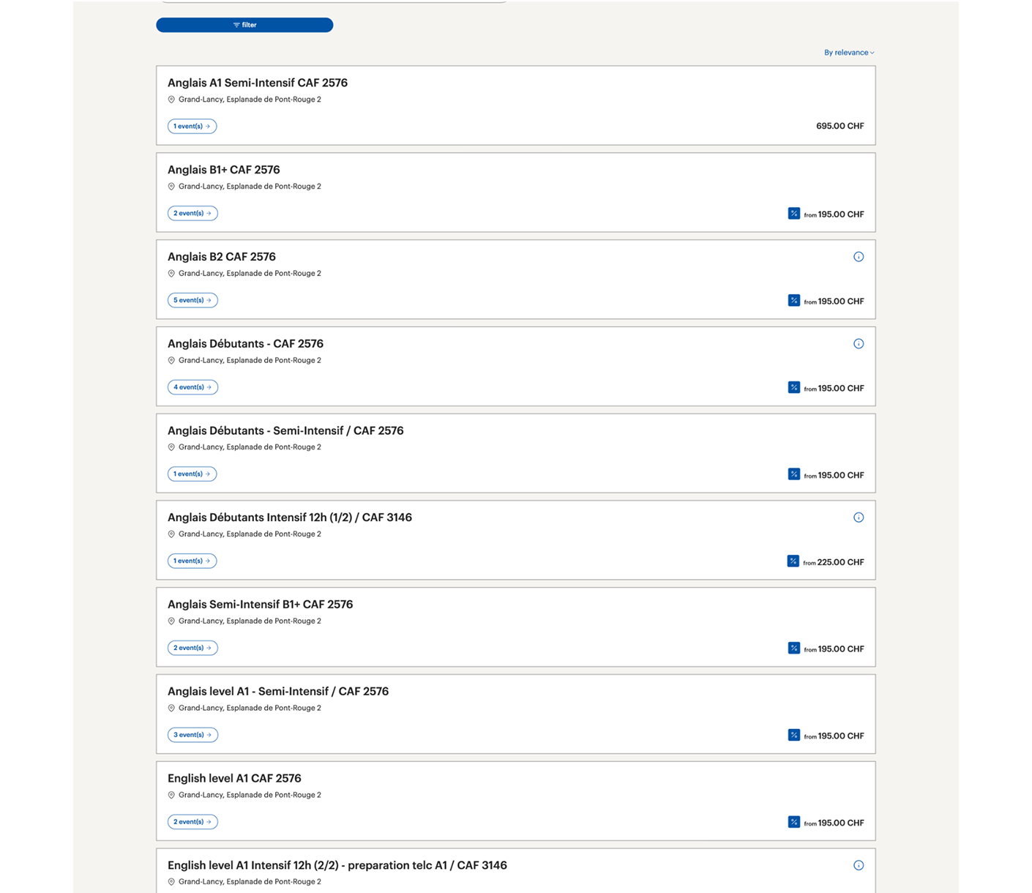This screenshot has width=1032, height=893.
Task: Click discount icon on Anglais Semi-Intensif B1+
Action: [x=794, y=649]
